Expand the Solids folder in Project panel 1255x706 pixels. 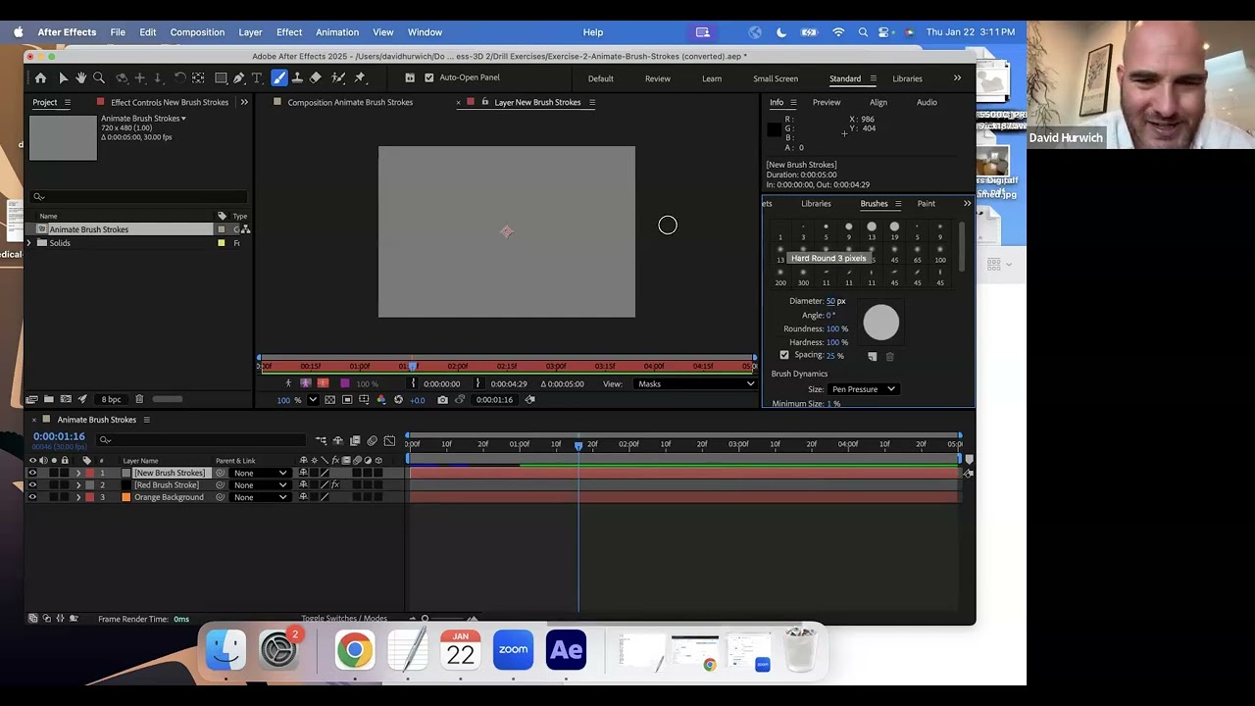[29, 243]
